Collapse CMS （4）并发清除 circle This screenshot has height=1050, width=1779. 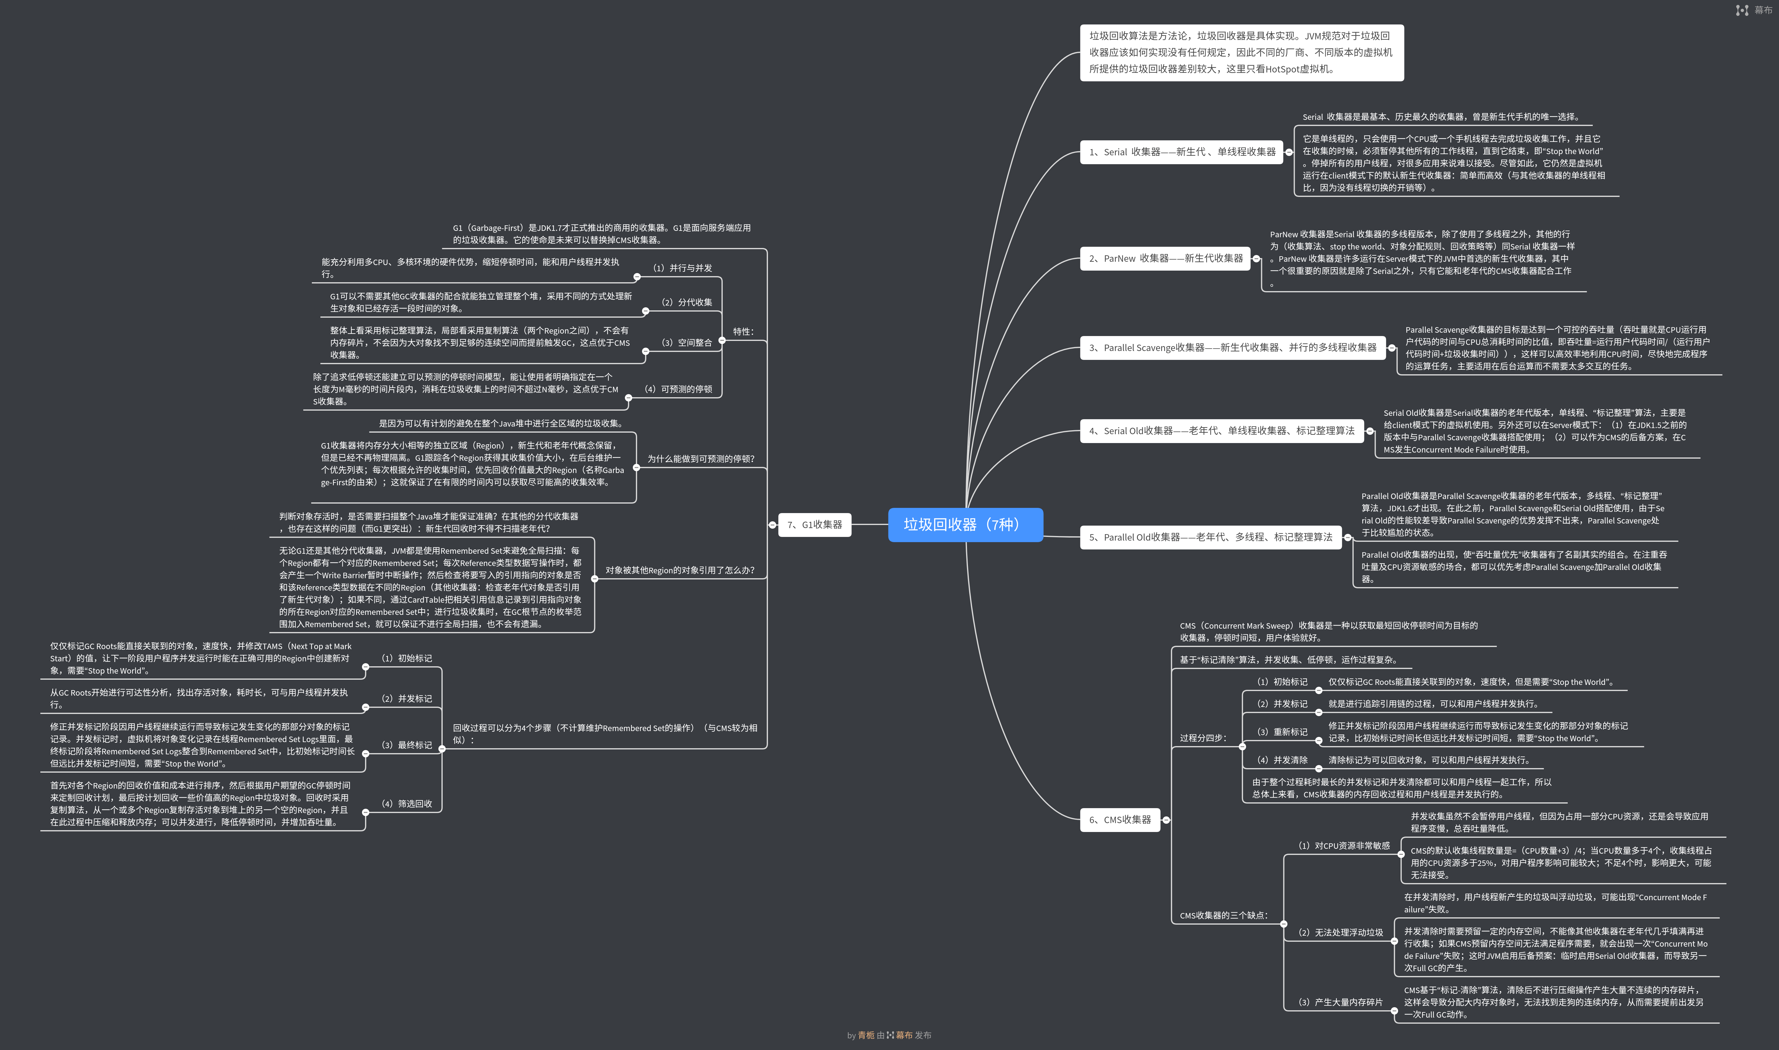(x=1319, y=768)
